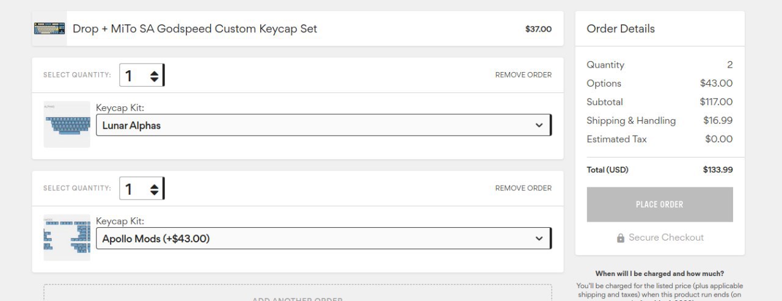Remove the Lunar Alphas order

click(x=523, y=75)
